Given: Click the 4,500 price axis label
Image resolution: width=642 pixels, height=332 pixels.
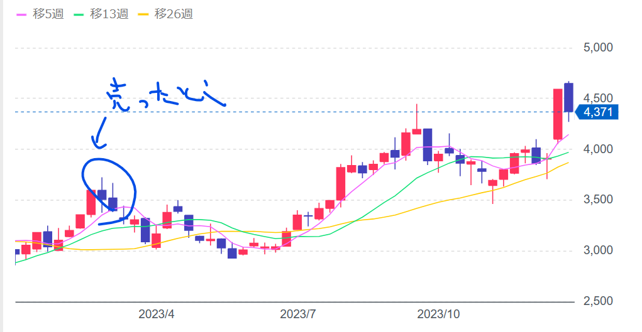Looking at the screenshot, I should (x=598, y=98).
